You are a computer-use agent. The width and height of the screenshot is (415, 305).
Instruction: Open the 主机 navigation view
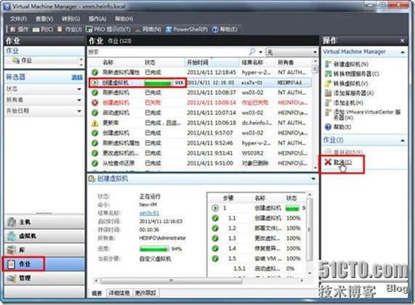[x=44, y=222]
